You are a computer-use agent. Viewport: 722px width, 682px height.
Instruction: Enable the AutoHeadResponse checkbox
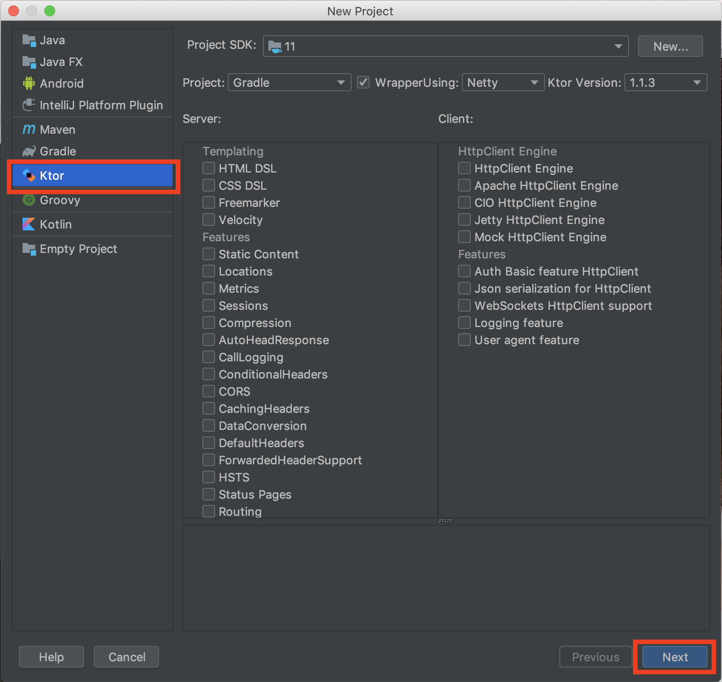209,340
